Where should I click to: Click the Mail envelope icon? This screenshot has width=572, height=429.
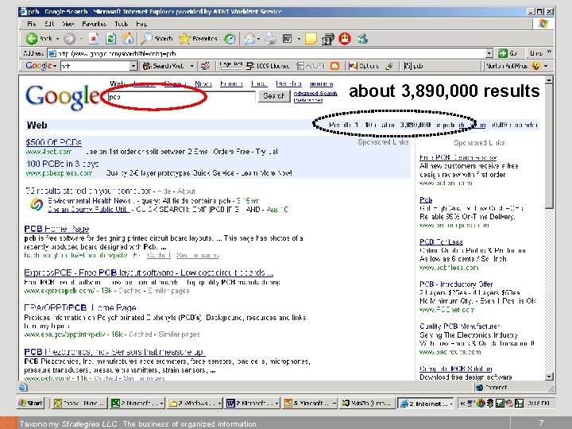coord(250,38)
